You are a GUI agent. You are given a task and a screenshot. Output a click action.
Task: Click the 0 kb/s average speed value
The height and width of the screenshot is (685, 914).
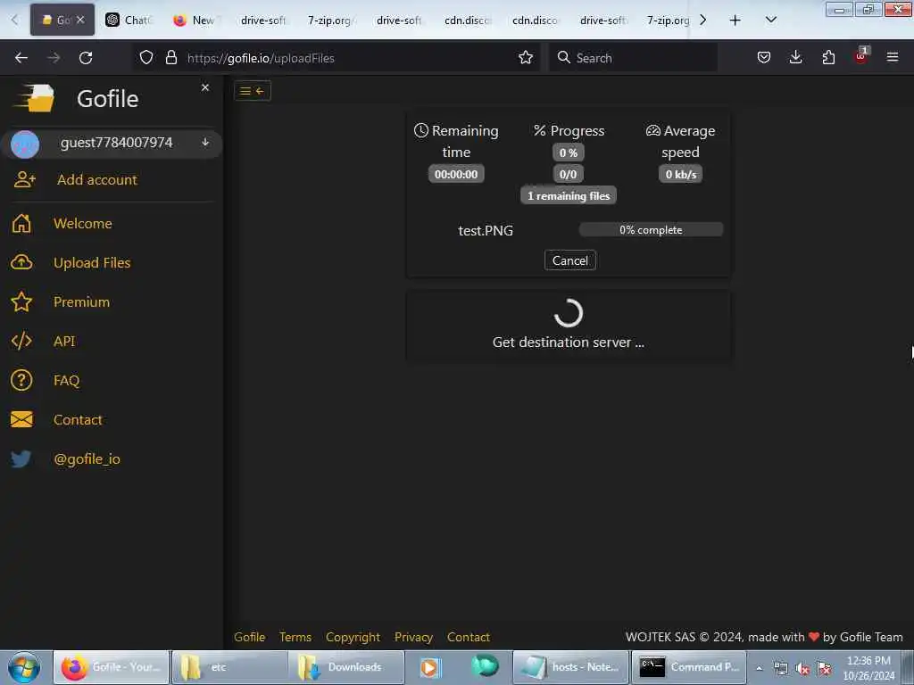pos(680,174)
